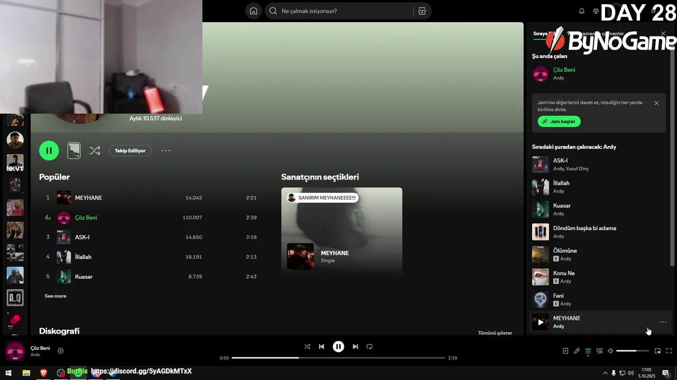Viewport: 677px width, 380px height.
Task: Pause the artist with the large green button
Action: (49, 150)
